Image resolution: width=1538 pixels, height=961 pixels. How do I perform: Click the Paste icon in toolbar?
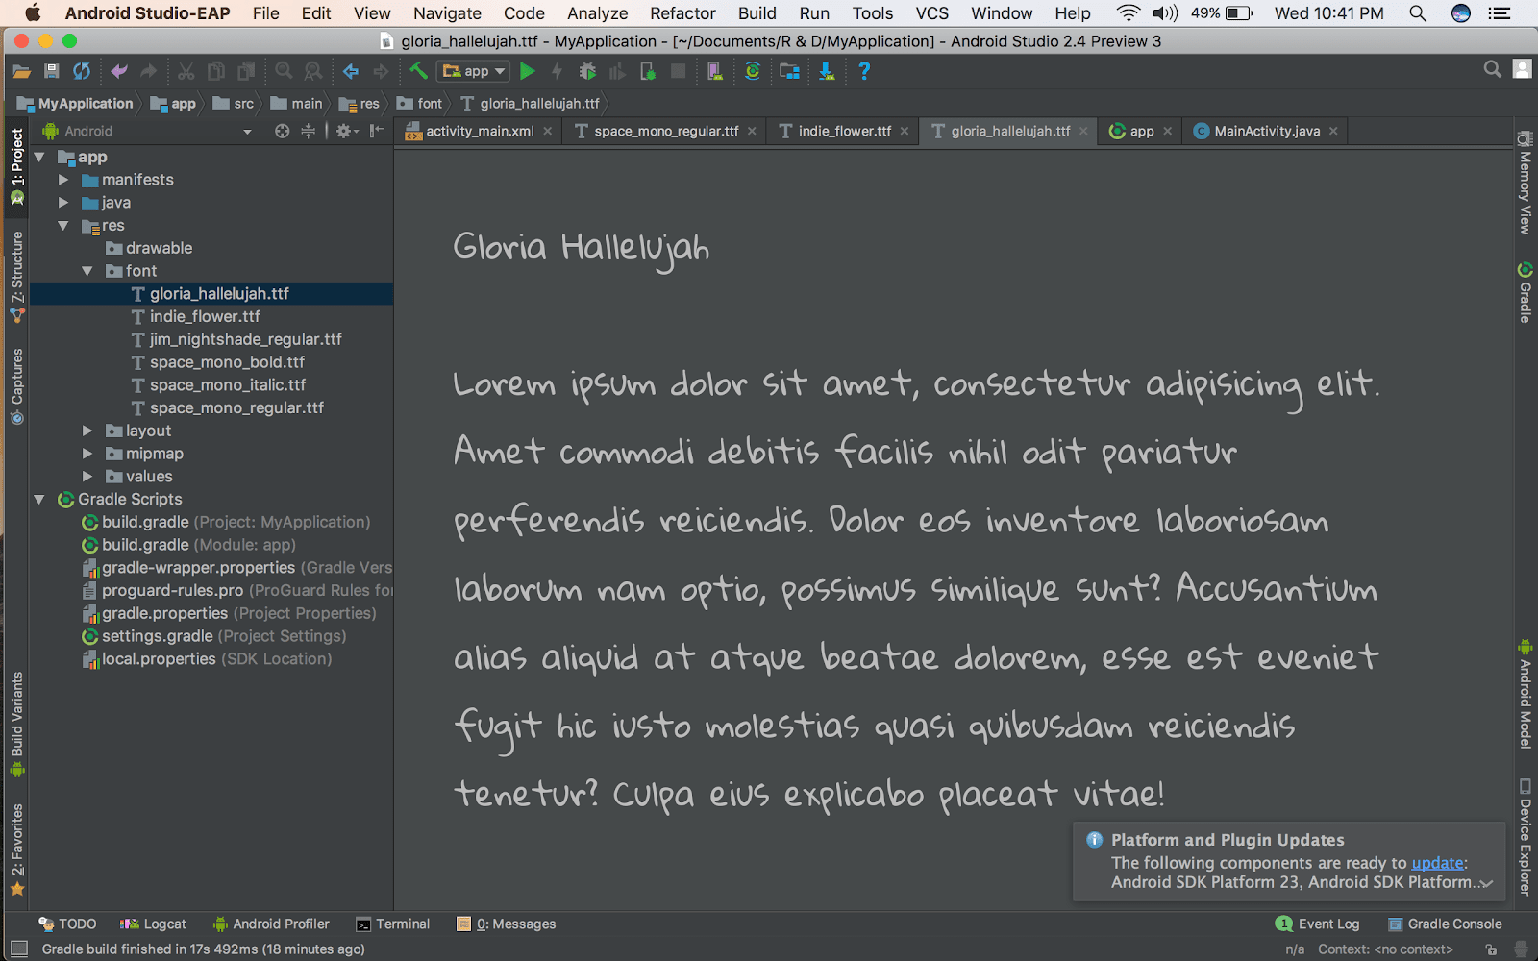[247, 71]
